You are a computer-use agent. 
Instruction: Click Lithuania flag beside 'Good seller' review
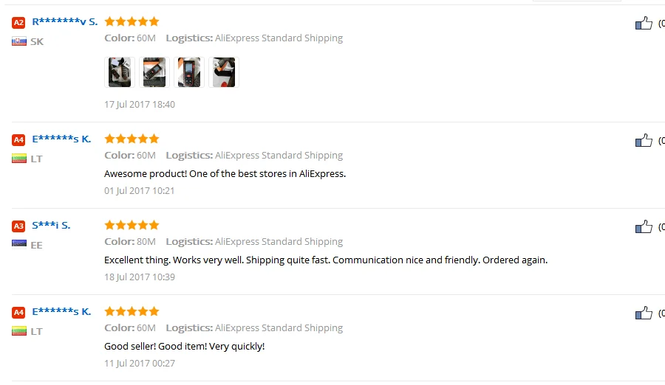pyautogui.click(x=19, y=330)
